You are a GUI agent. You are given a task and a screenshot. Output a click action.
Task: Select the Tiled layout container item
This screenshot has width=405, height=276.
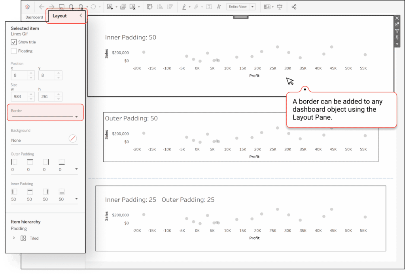pyautogui.click(x=34, y=238)
